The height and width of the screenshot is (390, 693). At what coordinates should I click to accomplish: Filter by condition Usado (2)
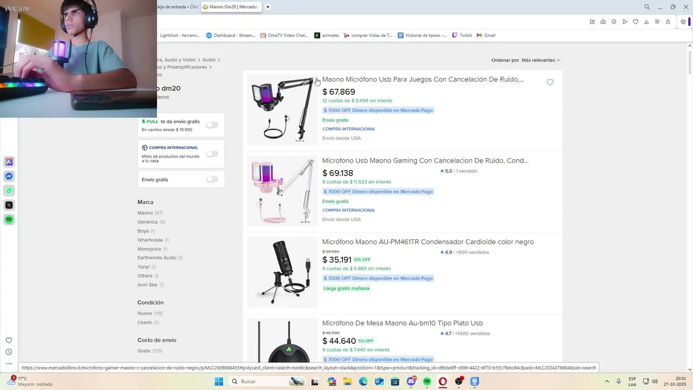coord(148,322)
